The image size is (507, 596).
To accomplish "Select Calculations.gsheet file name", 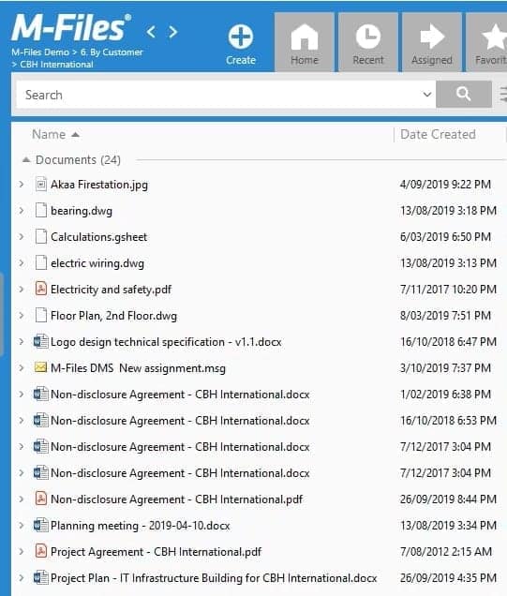I will pyautogui.click(x=98, y=237).
